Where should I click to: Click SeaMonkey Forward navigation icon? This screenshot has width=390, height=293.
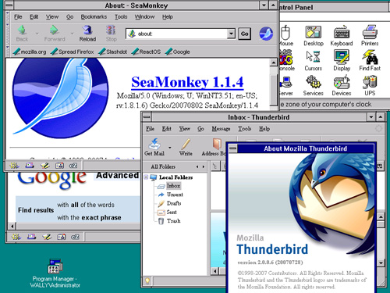[x=54, y=30]
